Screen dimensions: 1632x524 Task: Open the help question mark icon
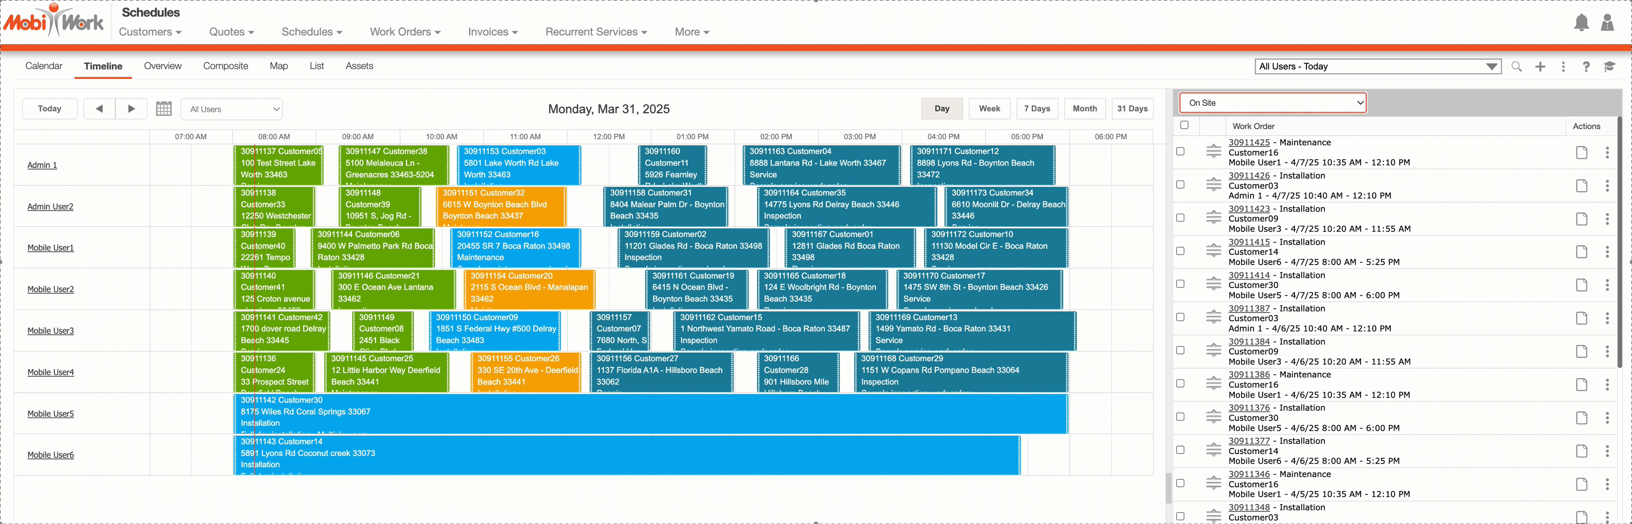pyautogui.click(x=1586, y=66)
